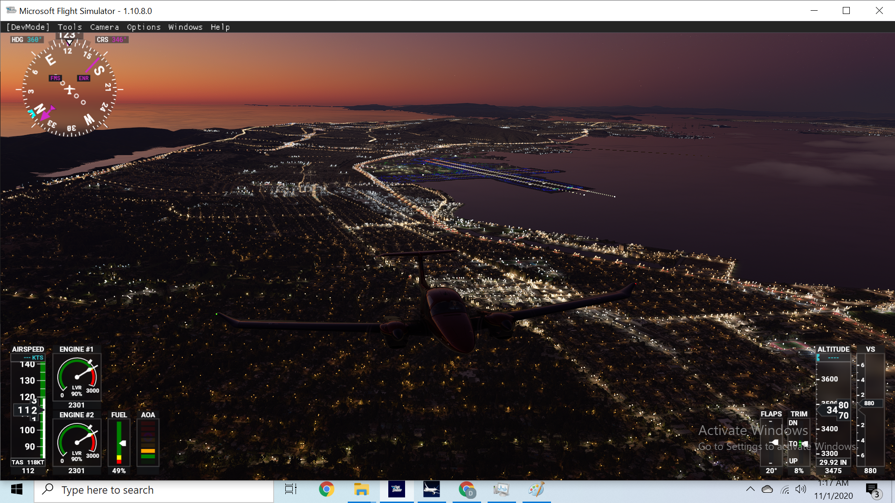
Task: Open Task View on the taskbar
Action: tap(291, 490)
